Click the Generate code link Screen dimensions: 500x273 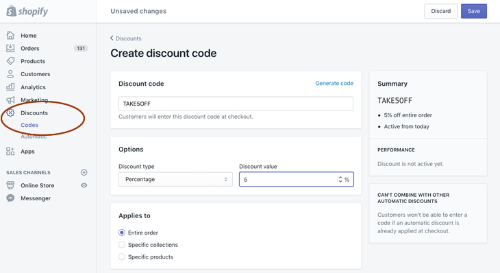click(334, 83)
